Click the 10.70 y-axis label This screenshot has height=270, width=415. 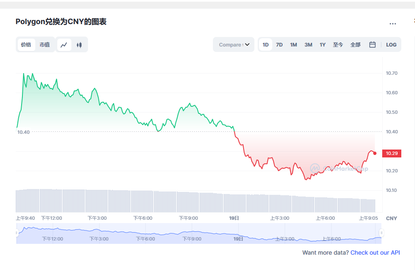[392, 73]
